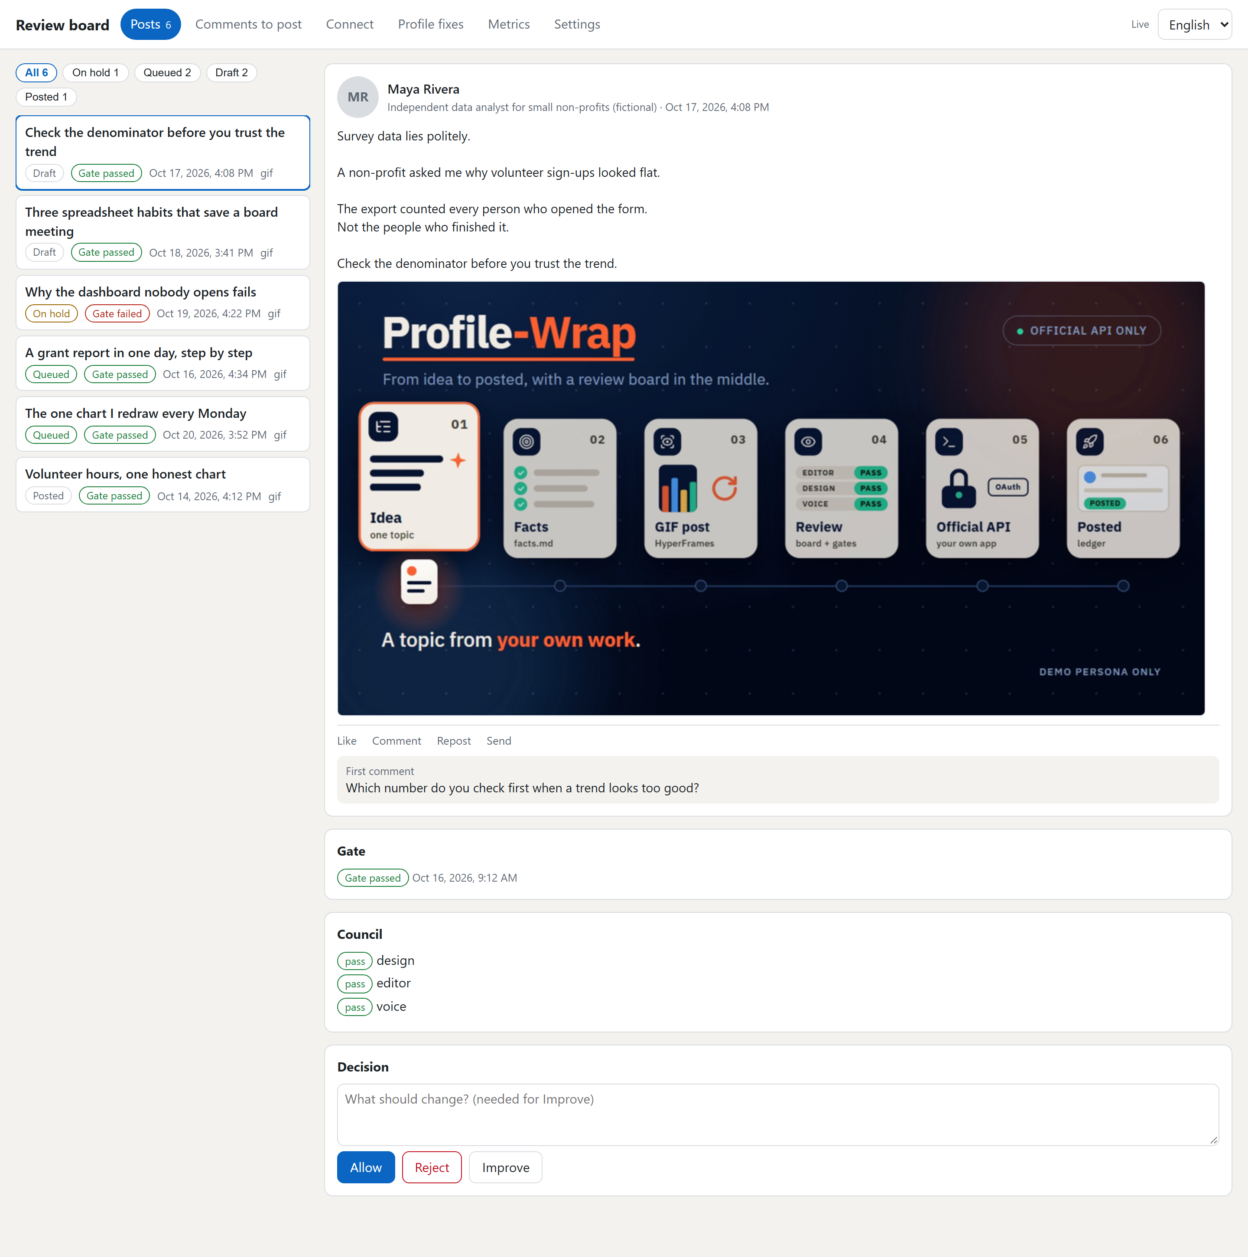
Task: Switch to Comments to post tab
Action: pos(248,24)
